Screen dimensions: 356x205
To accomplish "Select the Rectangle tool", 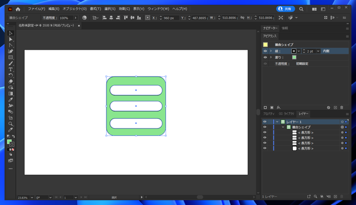I will coord(10,58).
